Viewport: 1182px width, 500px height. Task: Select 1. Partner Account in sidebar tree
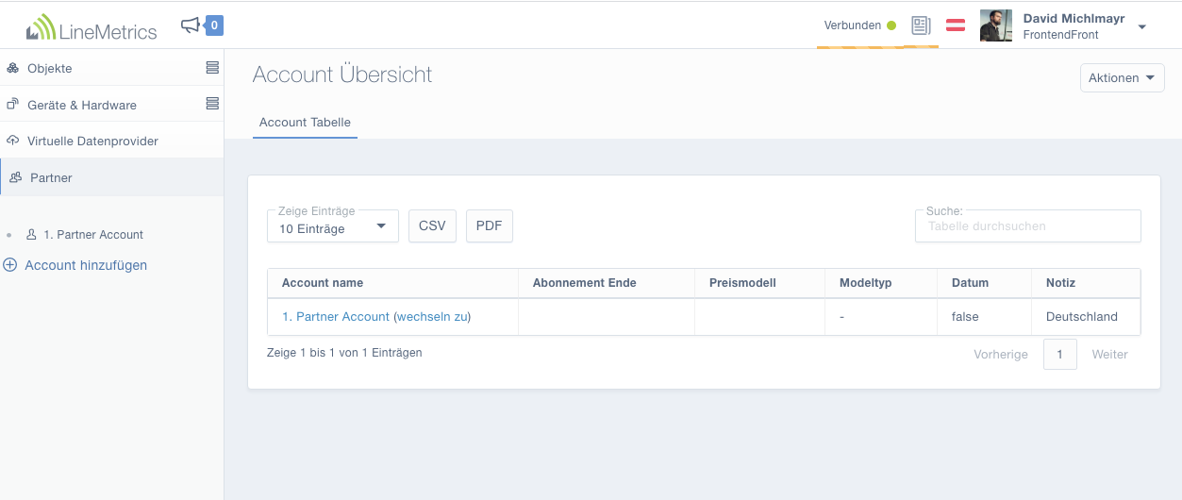pyautogui.click(x=92, y=235)
